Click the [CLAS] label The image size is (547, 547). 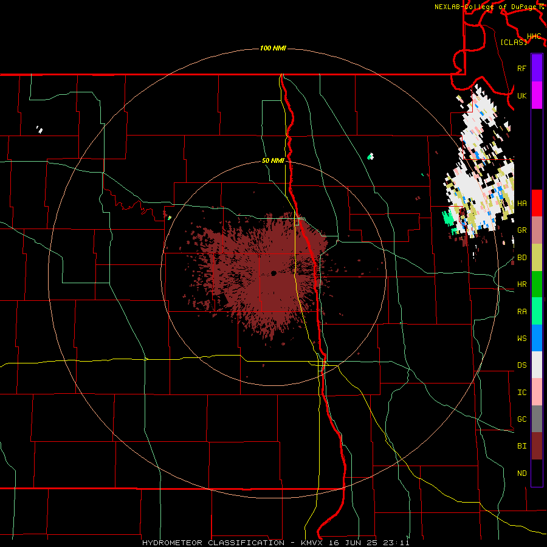pos(514,42)
